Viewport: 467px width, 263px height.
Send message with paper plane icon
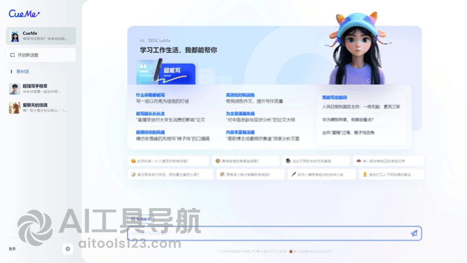tap(414, 233)
